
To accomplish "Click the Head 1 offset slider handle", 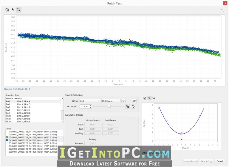I will click(x=109, y=106).
